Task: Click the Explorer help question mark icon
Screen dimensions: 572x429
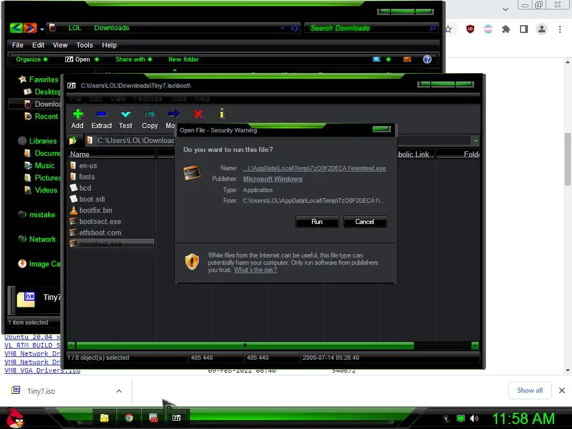Action: click(x=427, y=59)
